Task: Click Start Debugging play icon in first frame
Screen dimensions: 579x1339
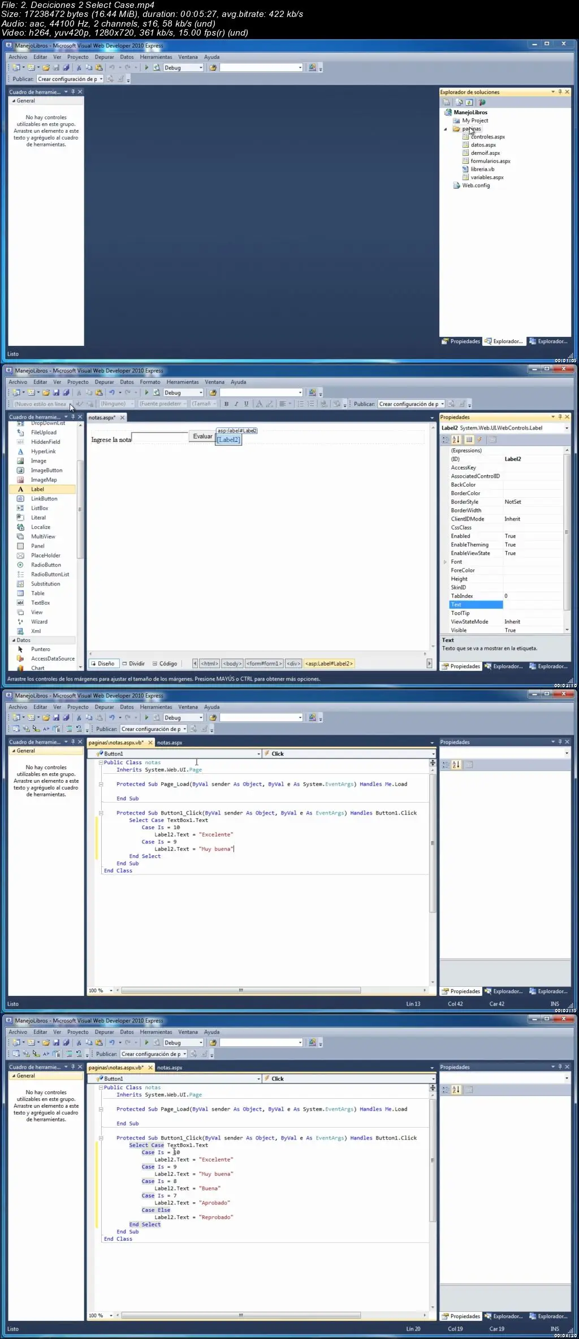Action: [146, 67]
